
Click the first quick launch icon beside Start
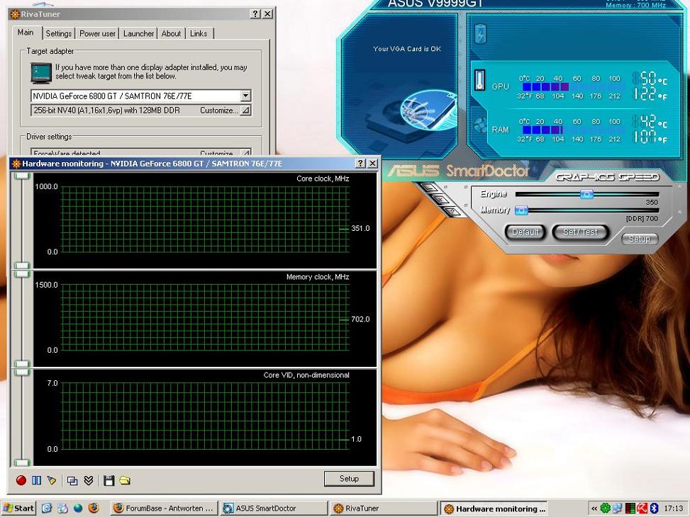[47, 509]
